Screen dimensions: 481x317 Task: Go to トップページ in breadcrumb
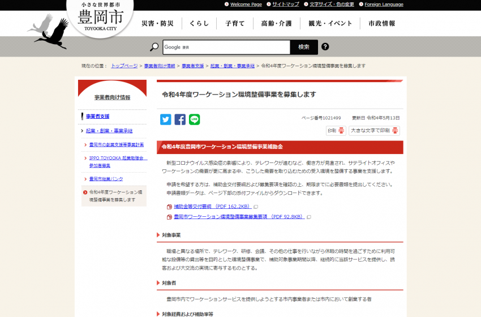(124, 66)
